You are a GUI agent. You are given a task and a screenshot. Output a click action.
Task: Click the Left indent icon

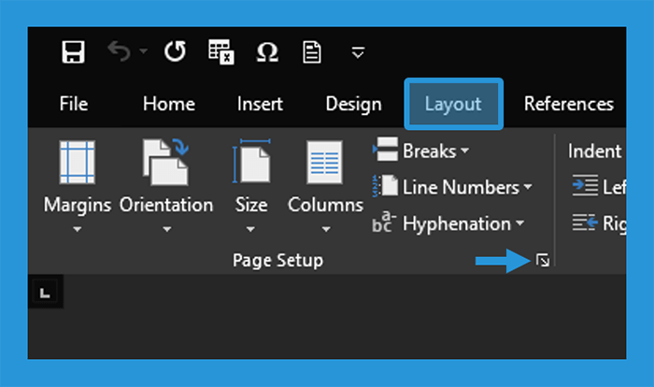click(585, 185)
